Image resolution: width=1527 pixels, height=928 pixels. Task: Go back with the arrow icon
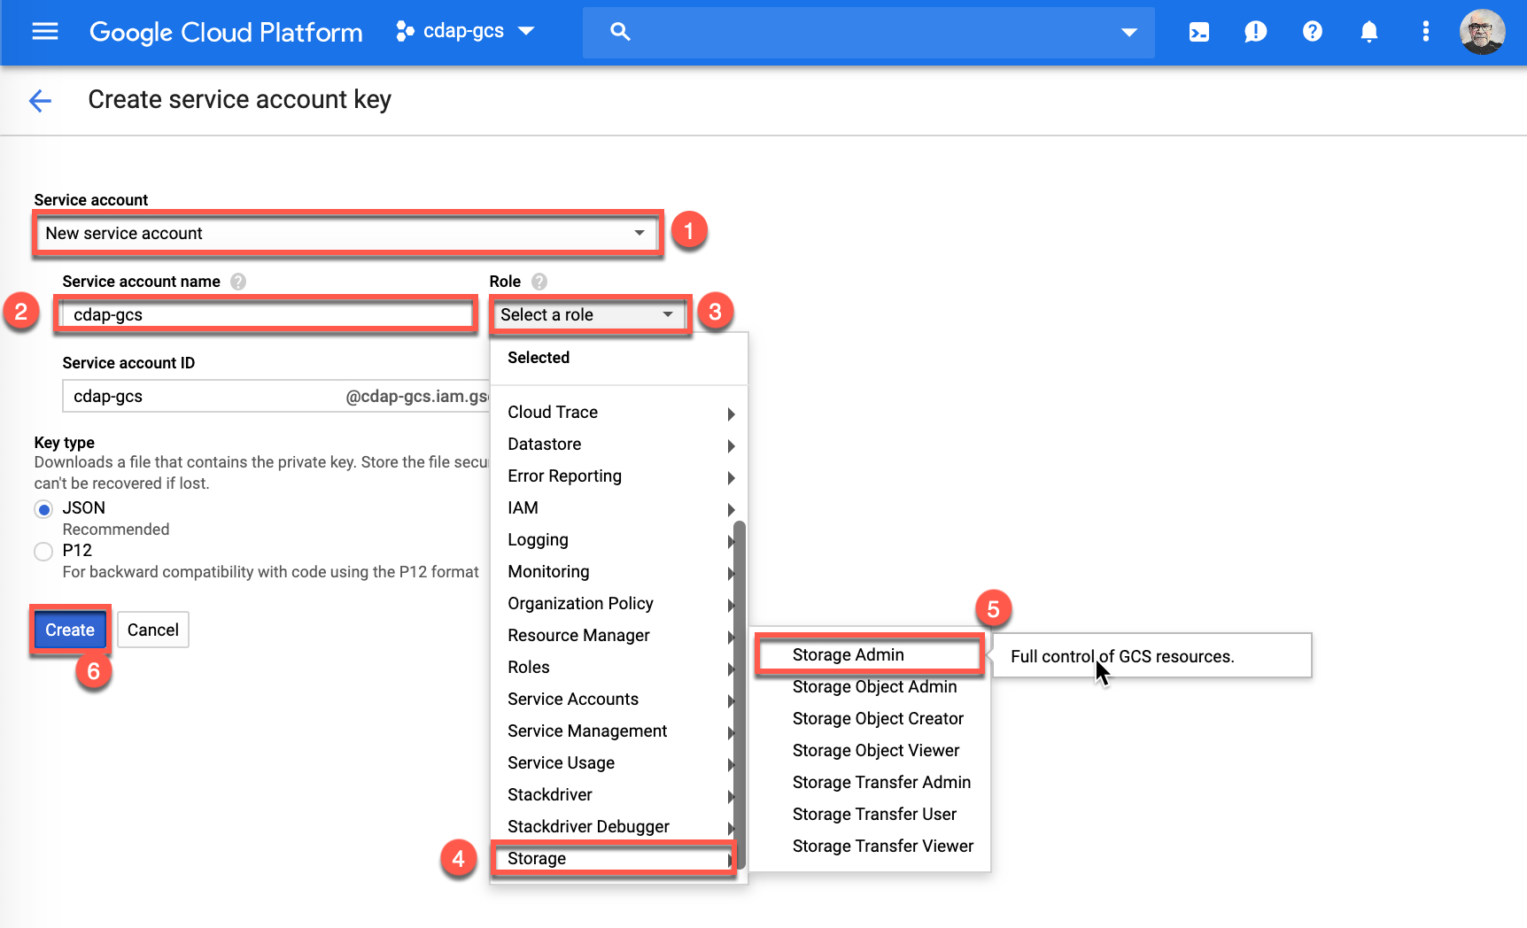point(41,100)
